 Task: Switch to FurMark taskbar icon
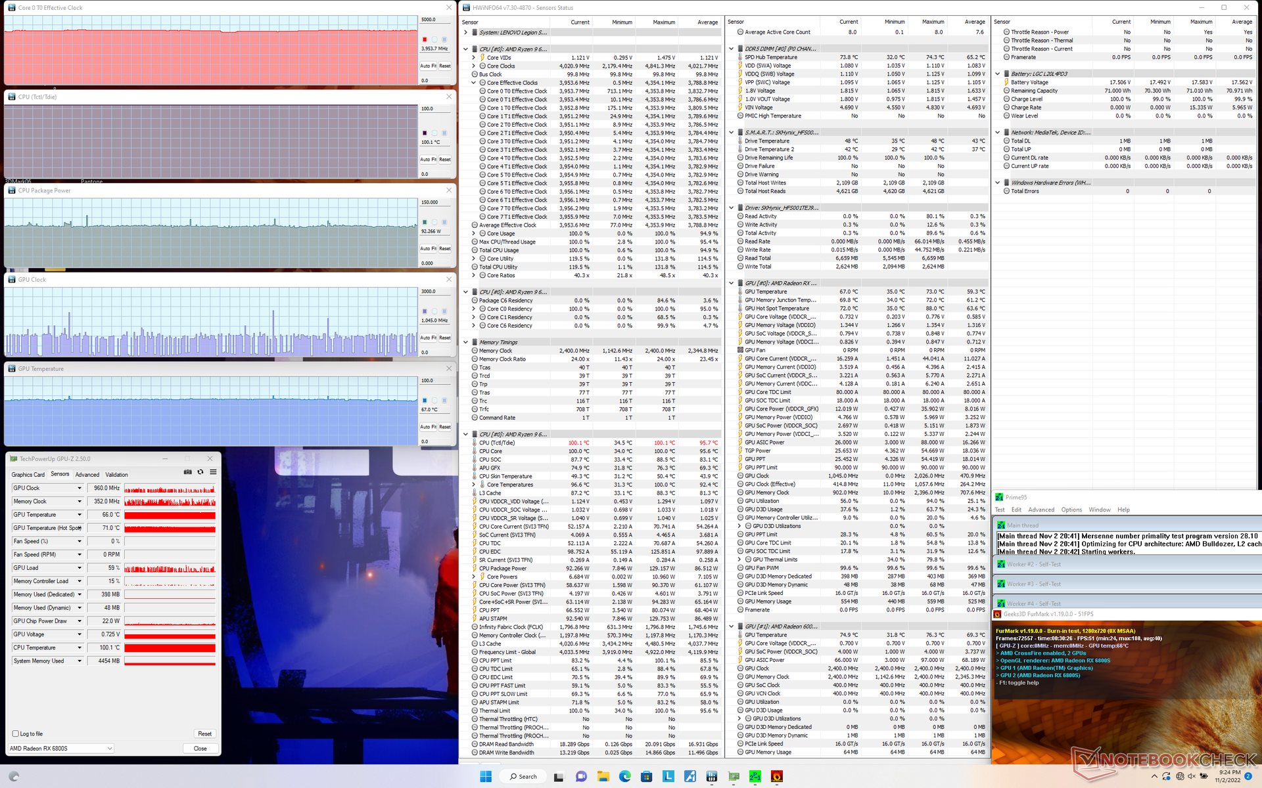(x=777, y=776)
